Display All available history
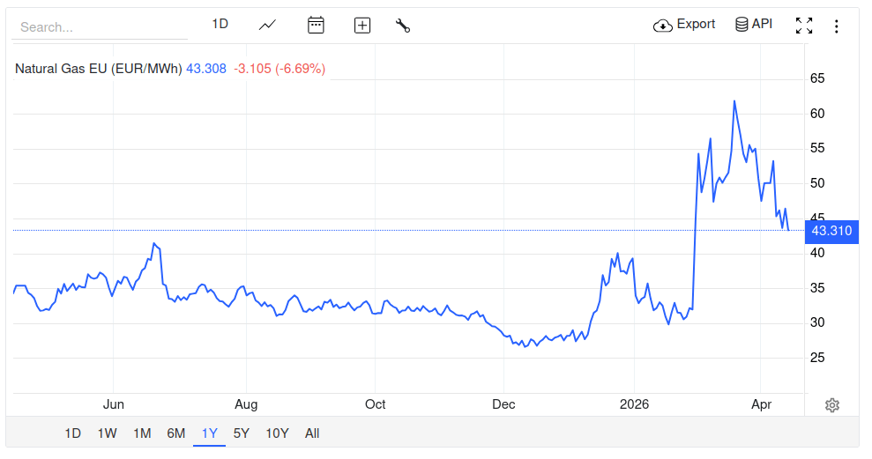872x459 pixels. coord(312,433)
